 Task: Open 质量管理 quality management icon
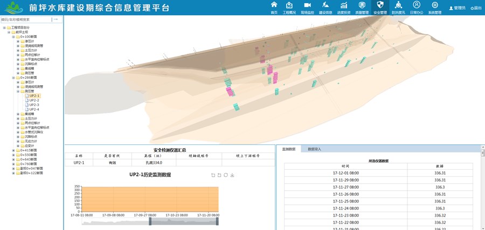point(362,7)
